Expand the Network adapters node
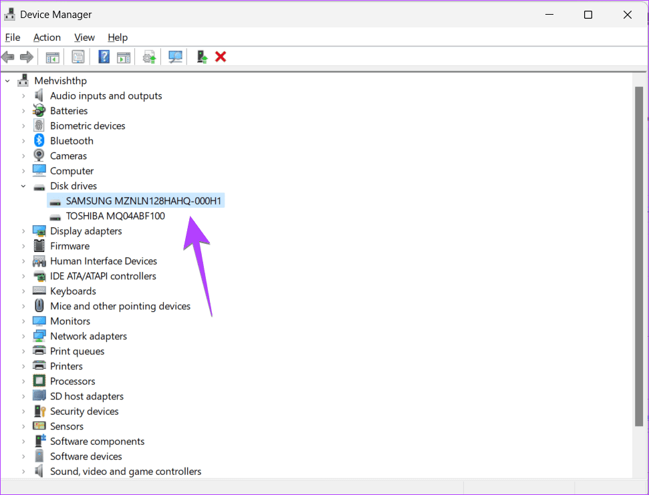Screen dimensions: 649x495 [x=23, y=337]
